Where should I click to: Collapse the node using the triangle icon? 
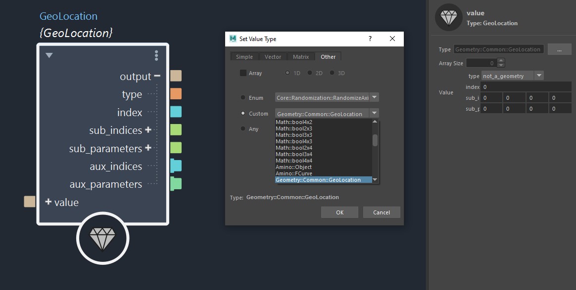(49, 55)
